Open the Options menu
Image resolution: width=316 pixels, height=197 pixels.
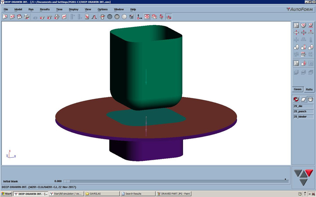click(x=102, y=9)
